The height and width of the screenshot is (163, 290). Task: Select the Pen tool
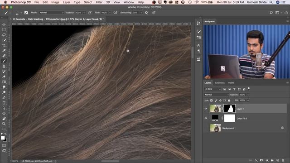pos(4,98)
